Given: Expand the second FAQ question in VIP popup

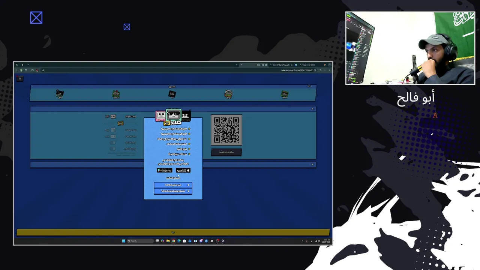Looking at the screenshot, I should [173, 191].
